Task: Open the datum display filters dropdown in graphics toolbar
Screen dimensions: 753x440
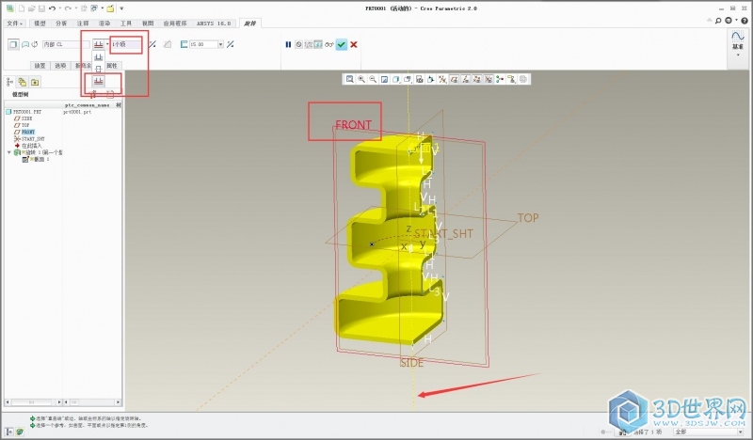Action: [x=442, y=79]
